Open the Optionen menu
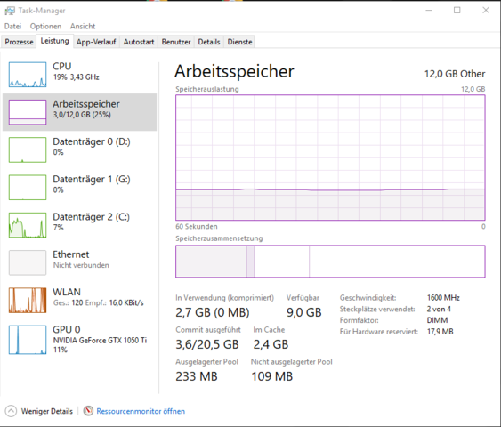The width and height of the screenshot is (501, 427). 45,26
